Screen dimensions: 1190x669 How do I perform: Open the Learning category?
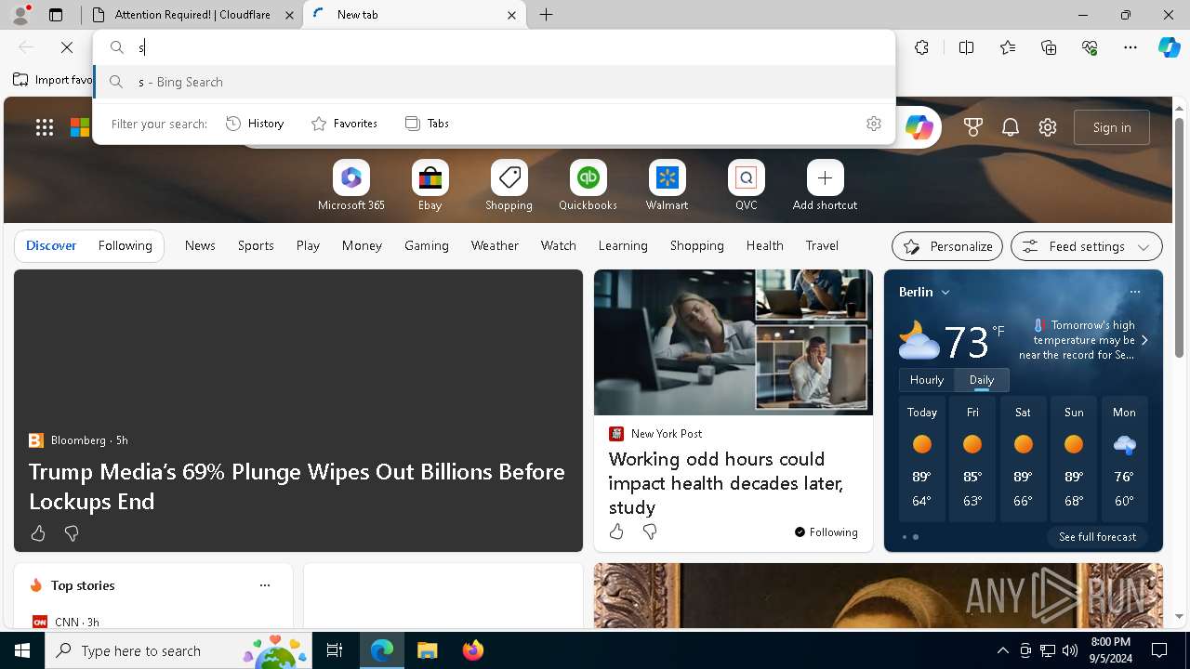click(x=623, y=245)
